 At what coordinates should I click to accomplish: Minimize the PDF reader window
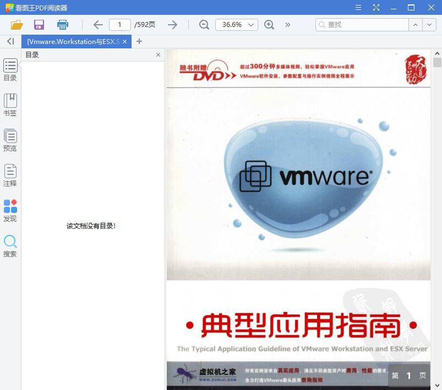pyautogui.click(x=394, y=8)
